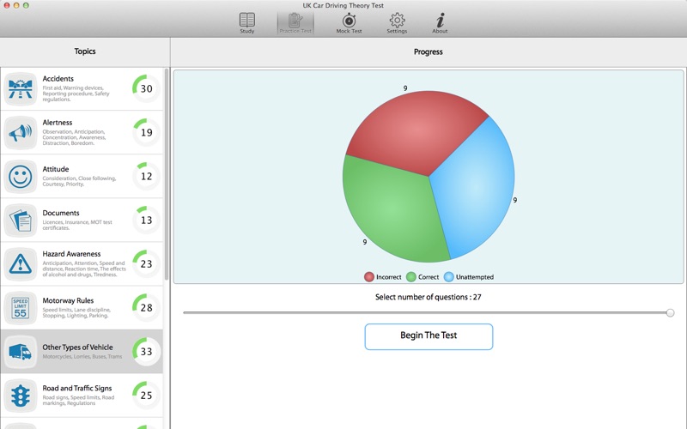The image size is (687, 429).
Task: Click the Accidents car crash icon
Action: [20, 89]
